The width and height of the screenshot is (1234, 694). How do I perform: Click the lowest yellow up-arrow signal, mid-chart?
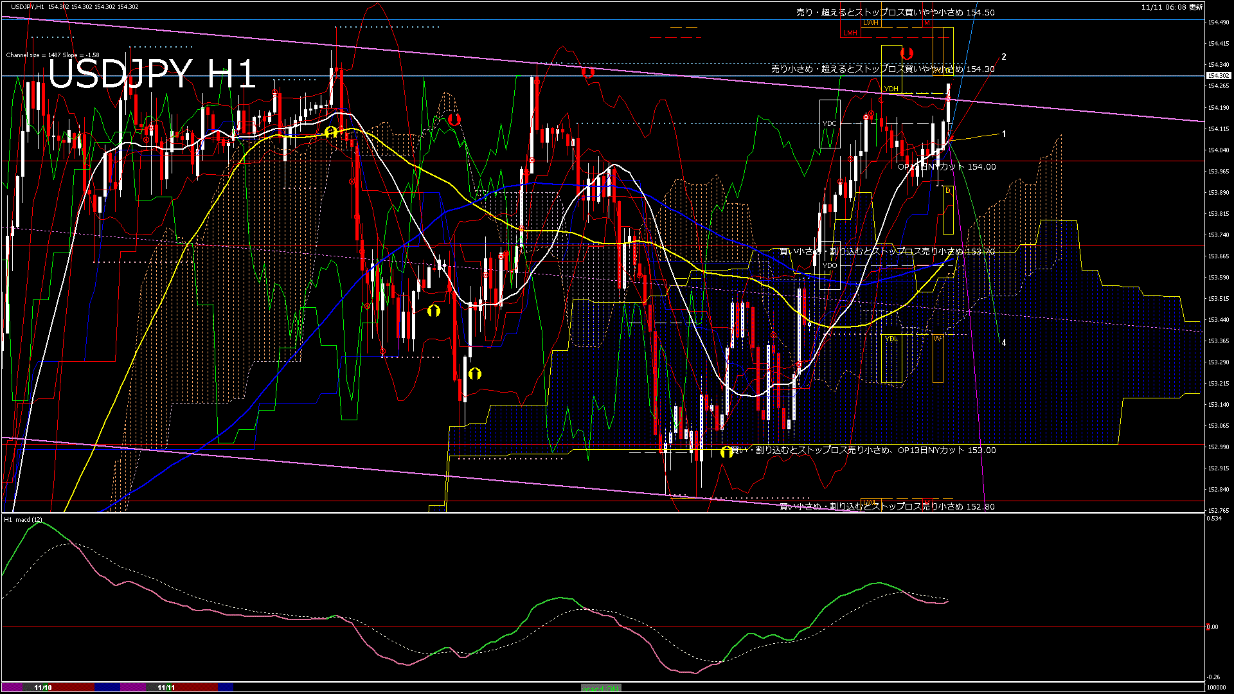(x=474, y=373)
